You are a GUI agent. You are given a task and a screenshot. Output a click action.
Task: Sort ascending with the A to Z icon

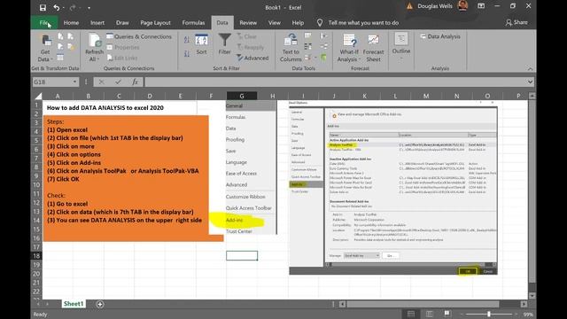coord(187,40)
